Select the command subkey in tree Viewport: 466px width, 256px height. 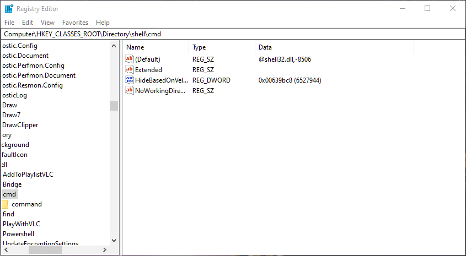(x=27, y=204)
